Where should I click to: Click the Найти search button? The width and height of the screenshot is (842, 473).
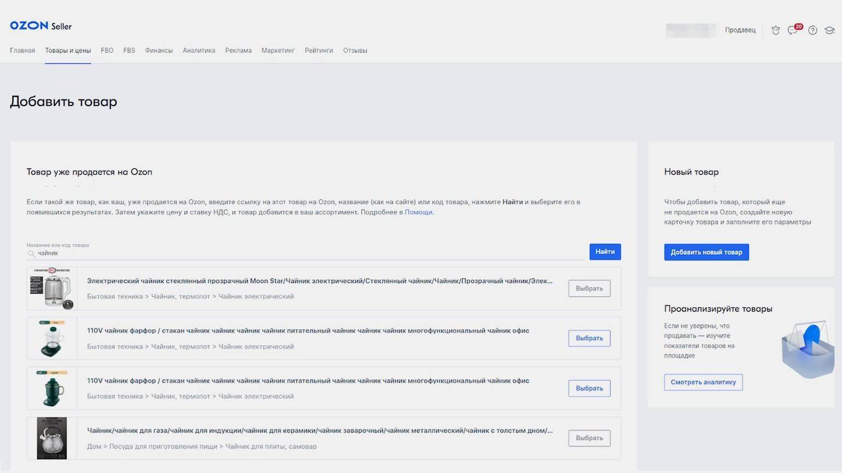coord(605,252)
